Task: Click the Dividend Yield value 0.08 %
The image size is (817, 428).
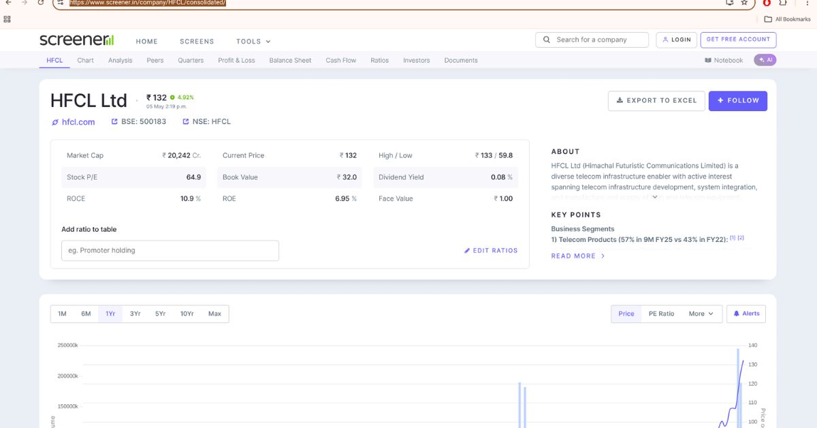Action: click(x=502, y=177)
